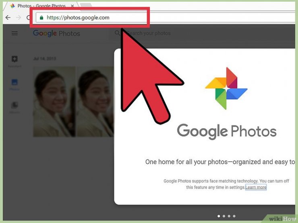Click the Google Photos pinwheel logo in dialog

pos(226,88)
